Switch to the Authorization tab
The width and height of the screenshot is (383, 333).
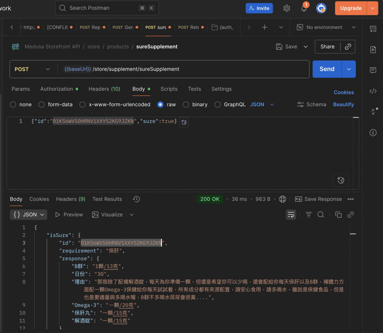pos(59,89)
